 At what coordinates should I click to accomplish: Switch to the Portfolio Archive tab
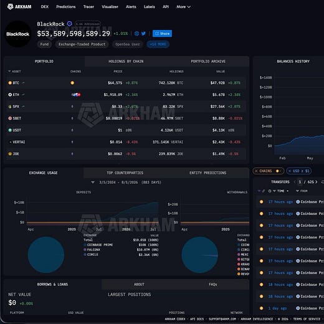tap(208, 61)
